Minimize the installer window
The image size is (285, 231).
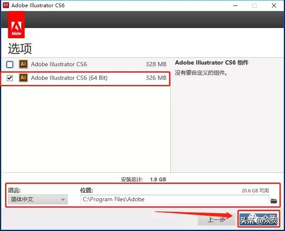point(235,6)
